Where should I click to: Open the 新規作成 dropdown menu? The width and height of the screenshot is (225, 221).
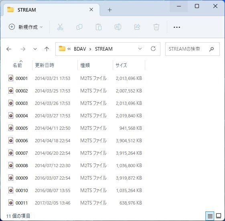click(26, 27)
